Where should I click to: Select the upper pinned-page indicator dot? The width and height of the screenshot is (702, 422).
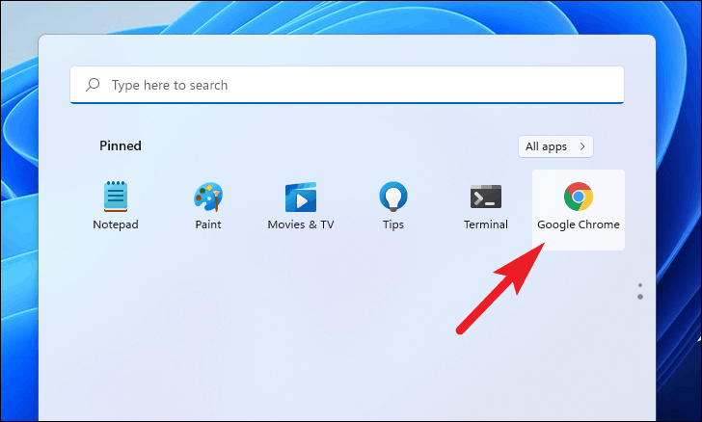click(640, 285)
